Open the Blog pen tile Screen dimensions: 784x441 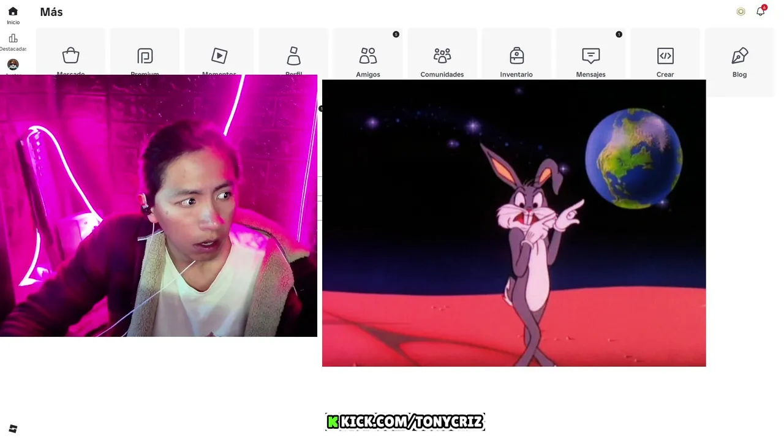tap(739, 62)
